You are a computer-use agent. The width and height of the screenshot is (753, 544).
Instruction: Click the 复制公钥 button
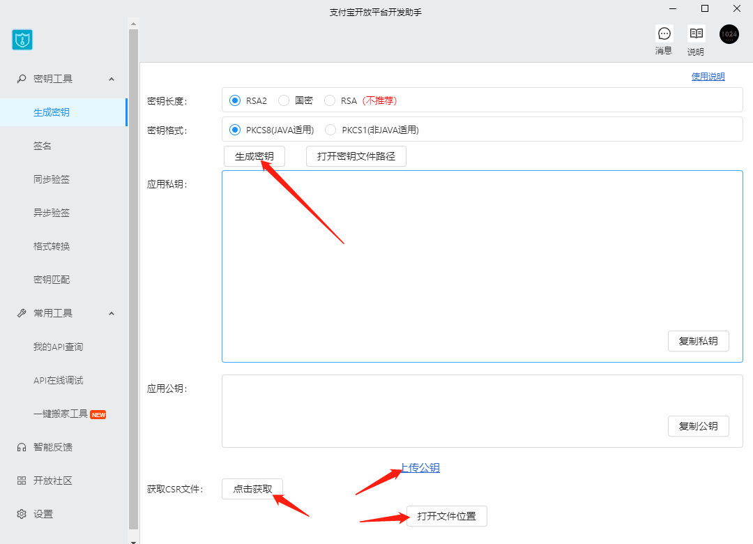698,425
